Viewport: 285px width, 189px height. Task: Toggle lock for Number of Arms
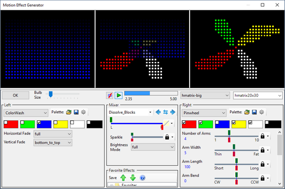263,136
